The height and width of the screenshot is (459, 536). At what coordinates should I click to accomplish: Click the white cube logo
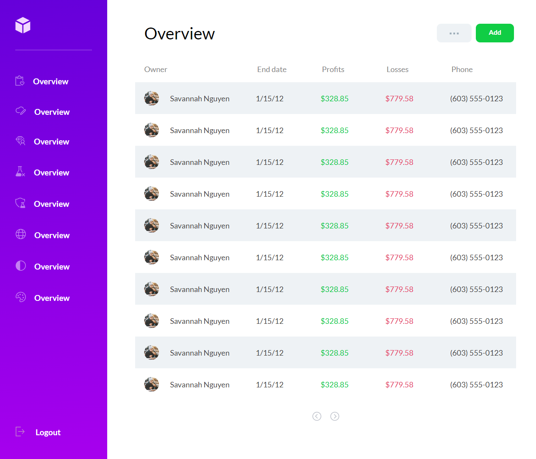point(23,25)
